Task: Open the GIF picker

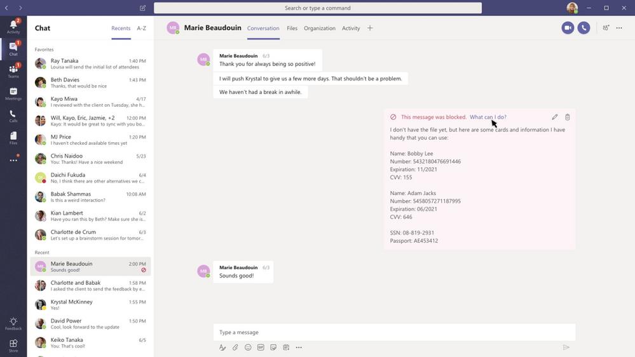Action: 261,347
